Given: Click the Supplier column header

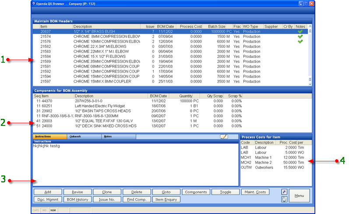Looking at the screenshot, I should (x=273, y=26).
